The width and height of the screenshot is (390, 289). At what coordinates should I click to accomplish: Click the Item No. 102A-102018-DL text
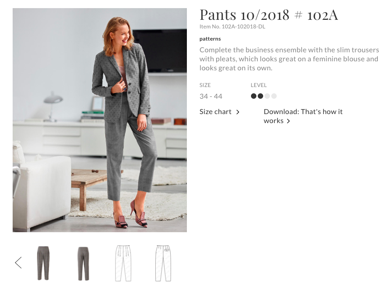point(232,27)
